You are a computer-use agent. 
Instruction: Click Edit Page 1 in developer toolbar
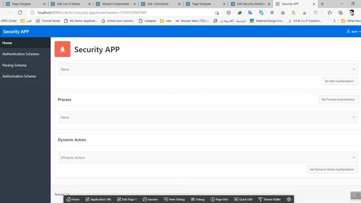pyautogui.click(x=127, y=199)
